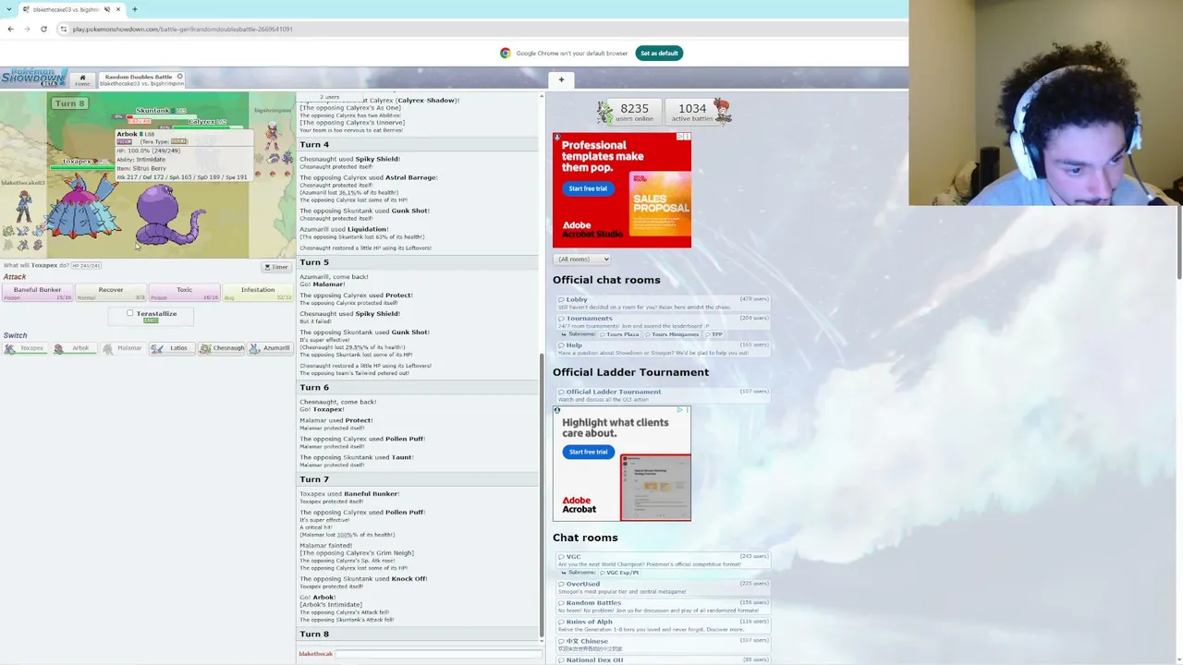Image resolution: width=1183 pixels, height=665 pixels.
Task: Click the Latios icon in the switch row
Action: [157, 348]
